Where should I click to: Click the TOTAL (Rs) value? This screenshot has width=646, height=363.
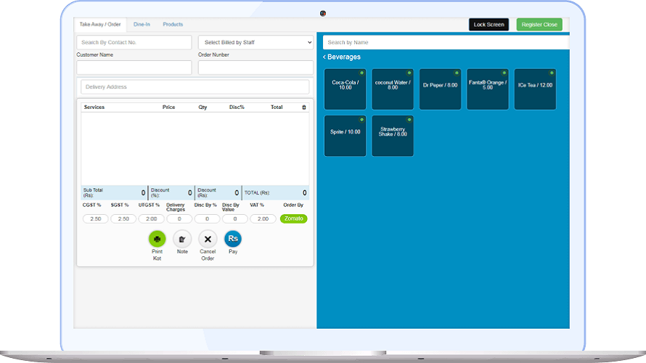tap(304, 193)
